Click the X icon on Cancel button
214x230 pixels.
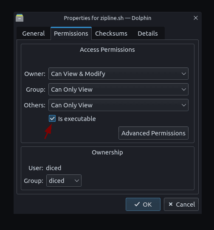point(171,204)
